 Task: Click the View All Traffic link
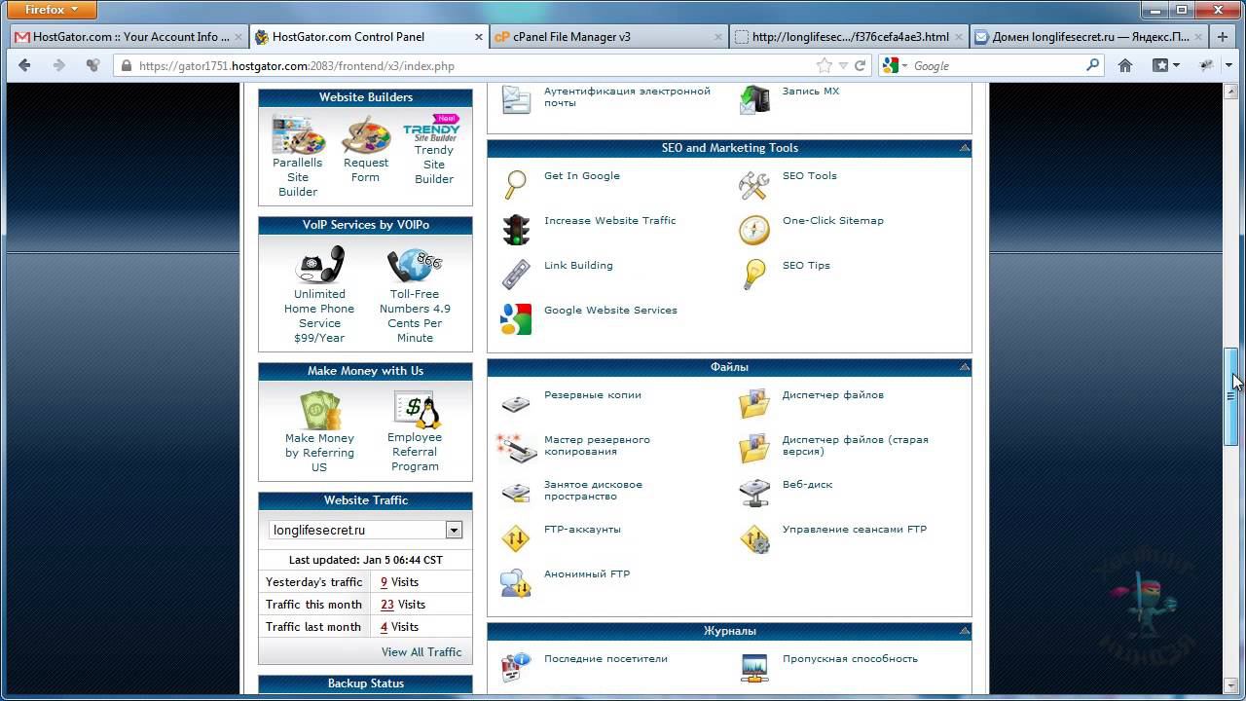coord(421,652)
